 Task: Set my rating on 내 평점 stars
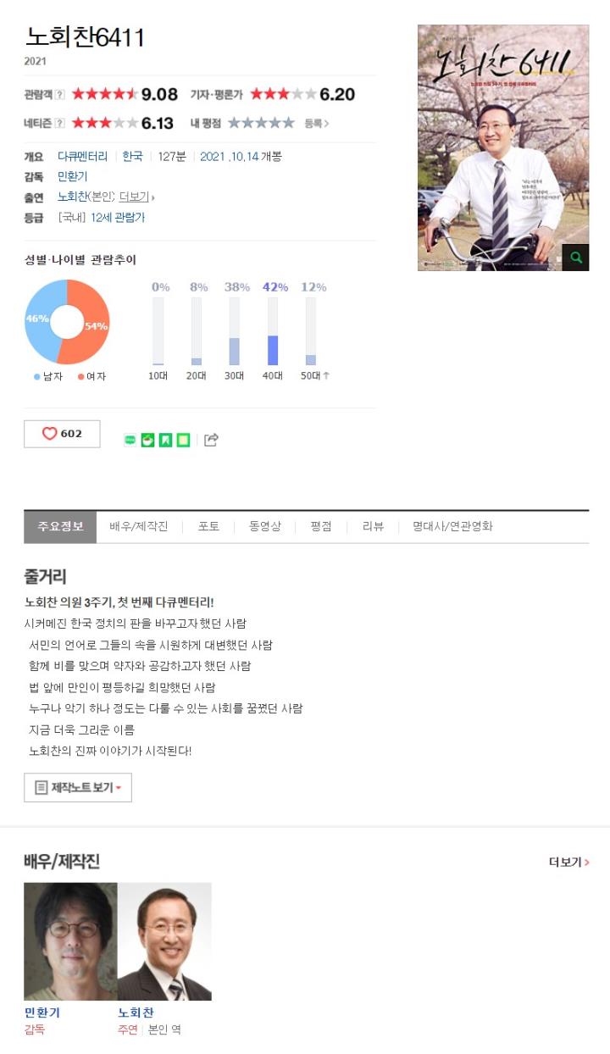pos(261,123)
